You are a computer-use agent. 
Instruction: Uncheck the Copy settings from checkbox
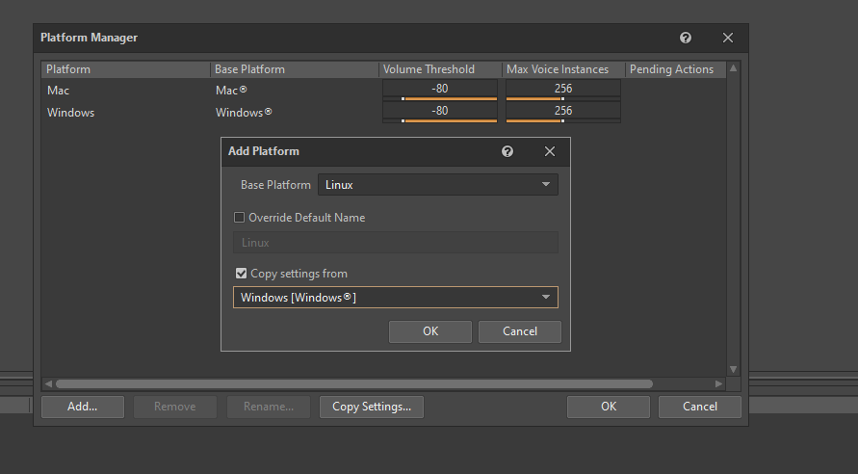241,274
